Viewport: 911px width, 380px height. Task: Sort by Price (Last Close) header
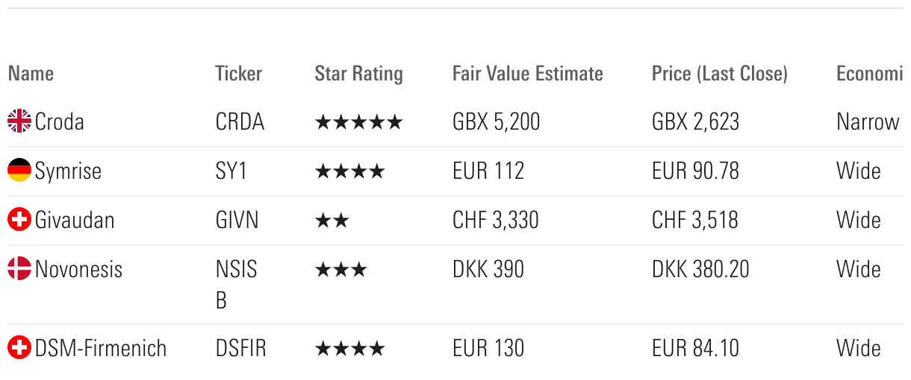click(x=719, y=74)
